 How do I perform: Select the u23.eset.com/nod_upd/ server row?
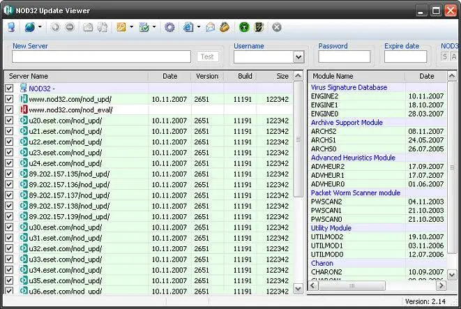tap(149, 153)
